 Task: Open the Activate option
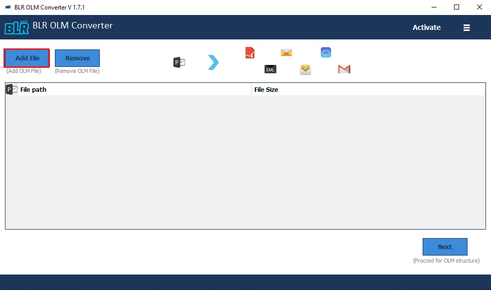[426, 27]
